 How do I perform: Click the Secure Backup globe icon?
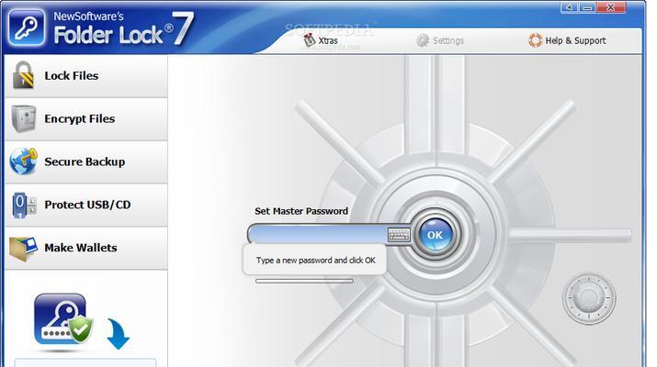click(x=24, y=161)
